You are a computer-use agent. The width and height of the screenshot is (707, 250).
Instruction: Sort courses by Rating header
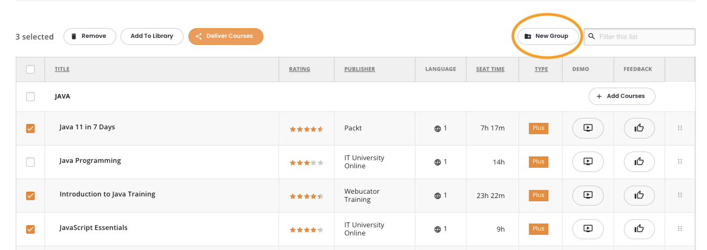(300, 69)
